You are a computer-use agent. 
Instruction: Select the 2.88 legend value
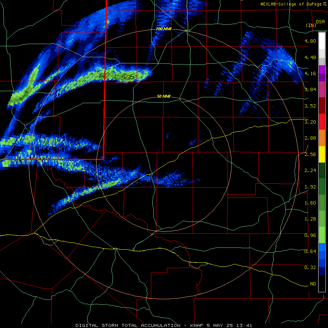click(310, 138)
